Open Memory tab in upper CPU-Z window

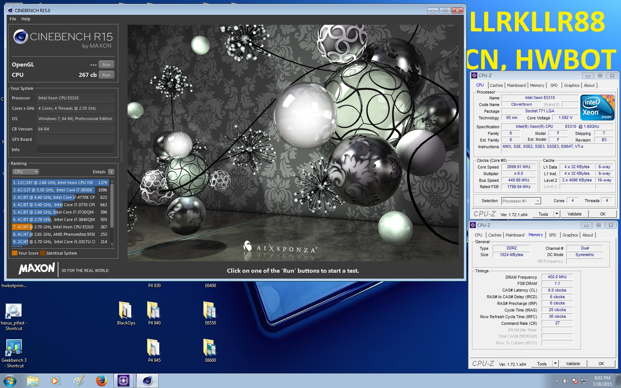[537, 85]
